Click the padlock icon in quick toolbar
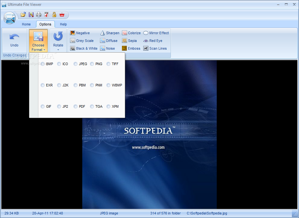This screenshot has height=218, width=299. pos(54,15)
